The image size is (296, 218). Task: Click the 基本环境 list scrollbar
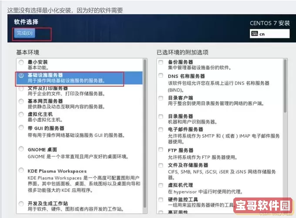[x=145, y=133]
